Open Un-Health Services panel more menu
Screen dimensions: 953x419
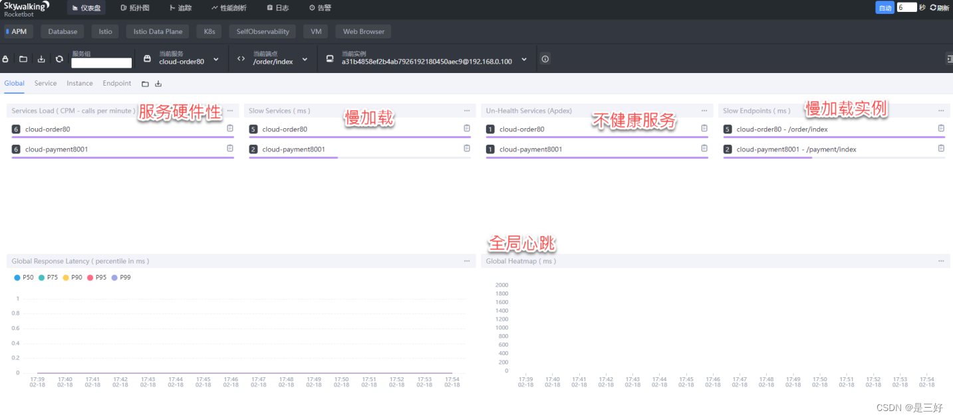704,111
